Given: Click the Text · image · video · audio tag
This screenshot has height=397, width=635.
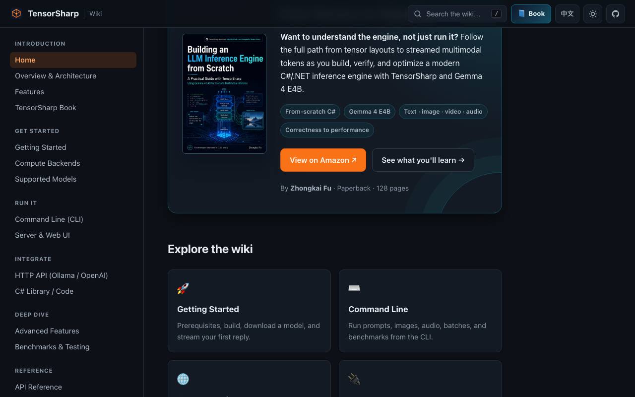Looking at the screenshot, I should 443,112.
